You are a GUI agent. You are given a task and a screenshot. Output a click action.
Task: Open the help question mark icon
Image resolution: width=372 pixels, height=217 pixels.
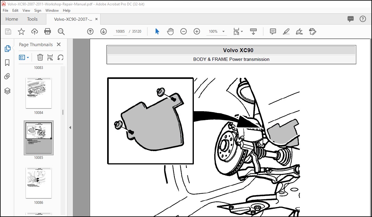(363, 19)
